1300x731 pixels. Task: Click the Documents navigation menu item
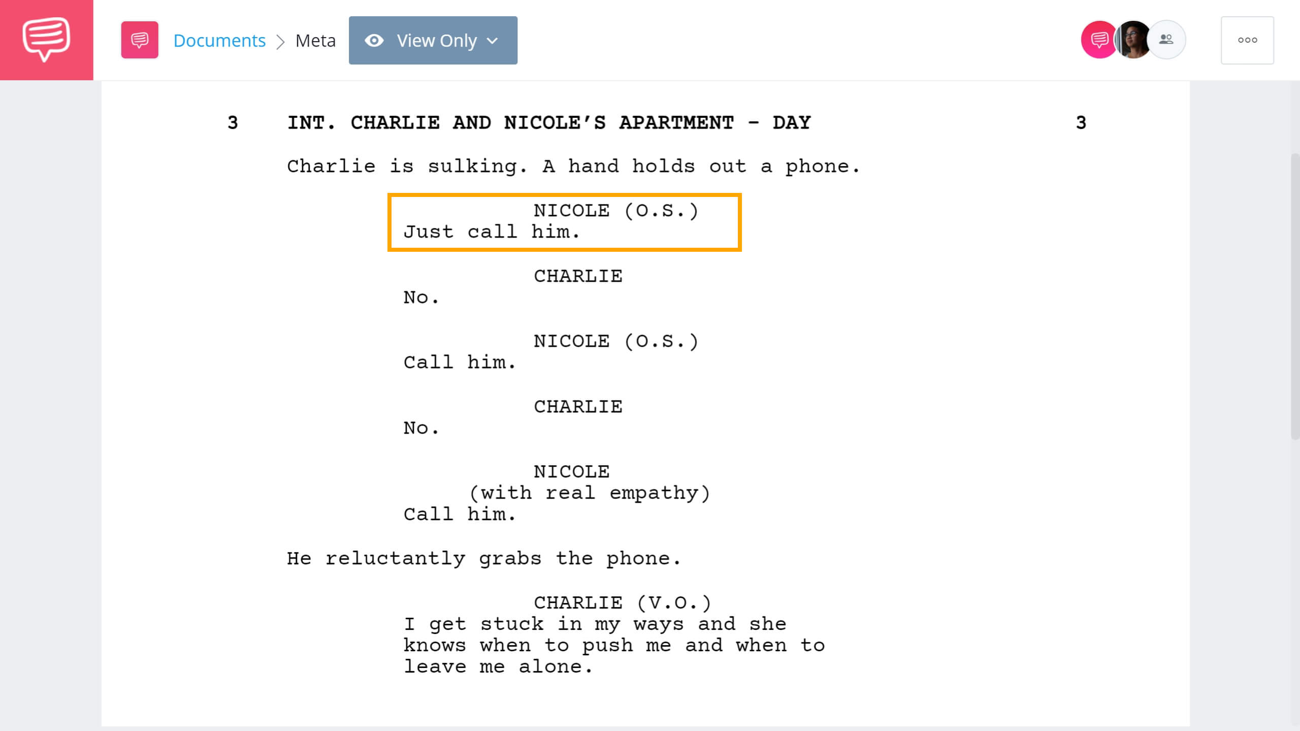pyautogui.click(x=219, y=39)
